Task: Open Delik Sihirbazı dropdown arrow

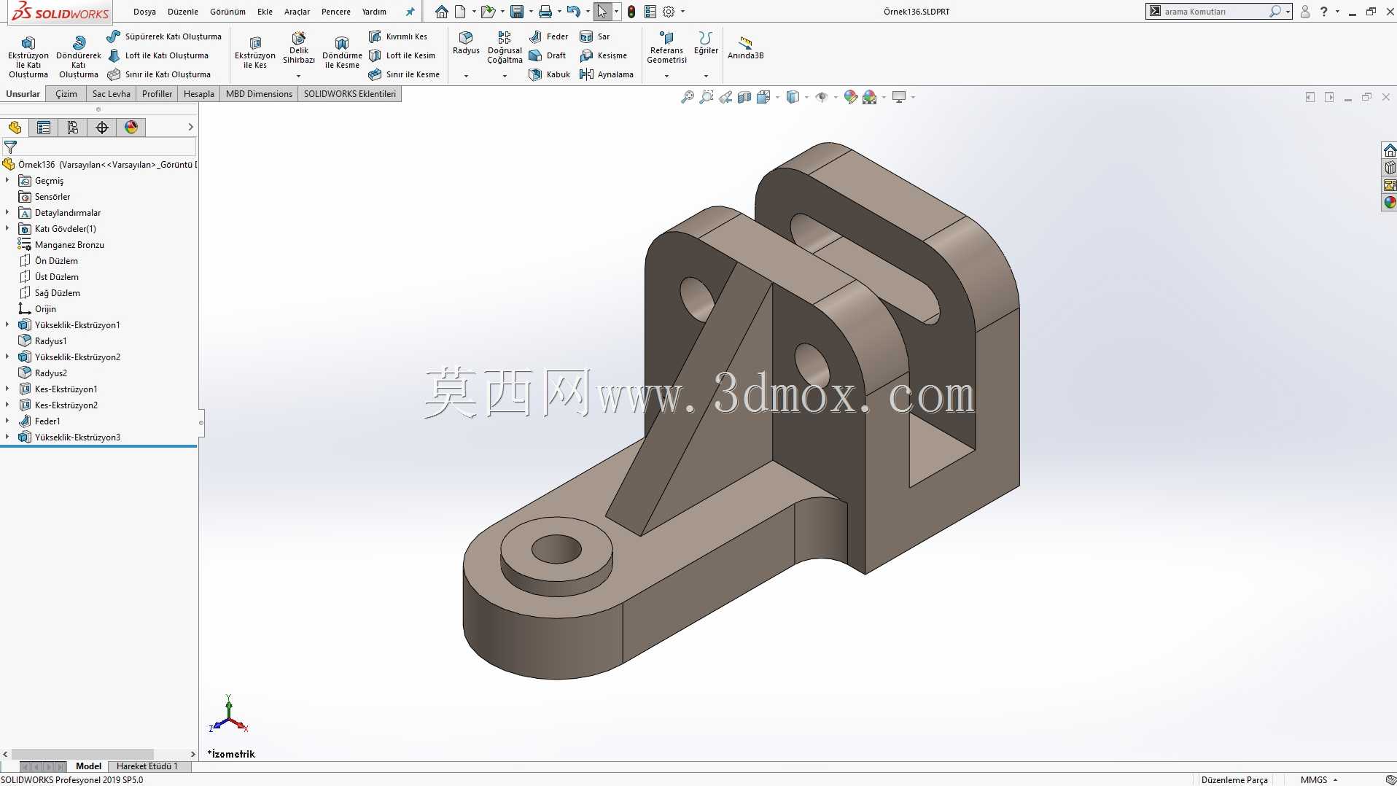Action: pyautogui.click(x=298, y=76)
